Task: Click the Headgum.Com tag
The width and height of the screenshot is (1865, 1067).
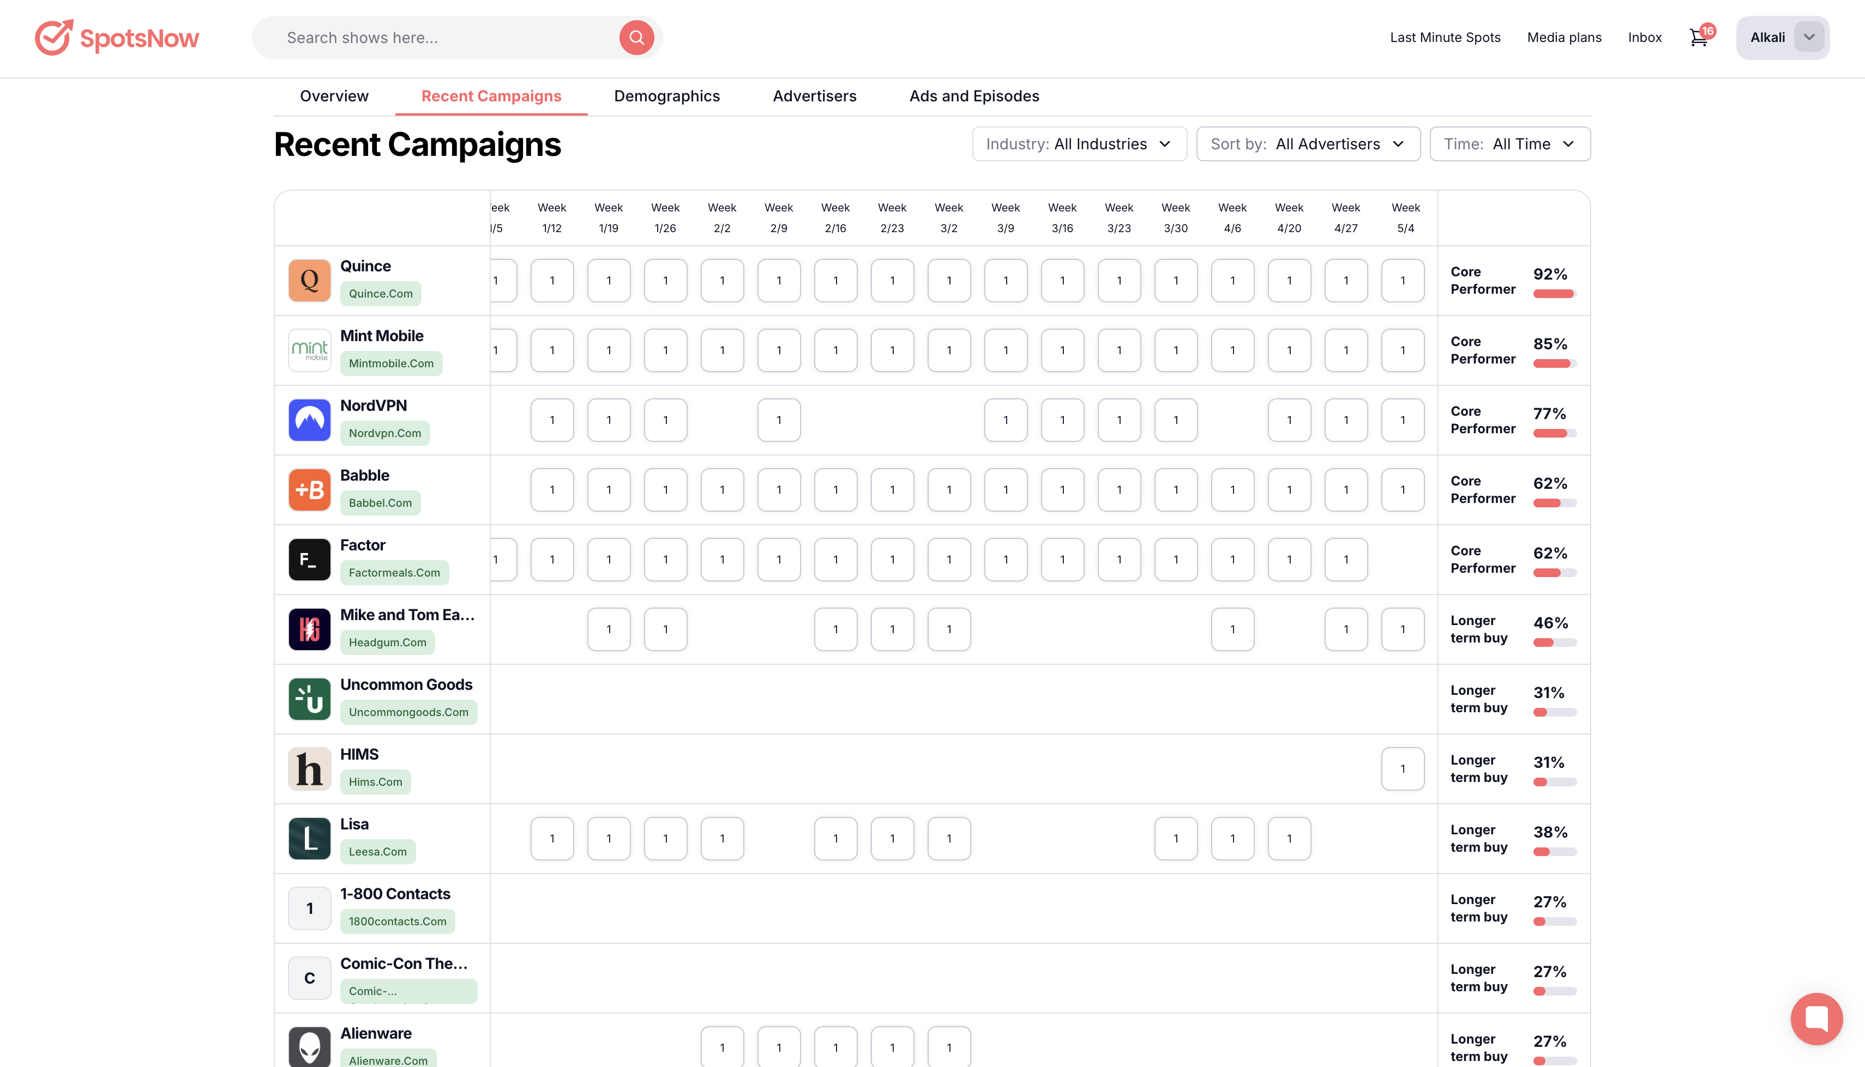Action: [x=388, y=642]
